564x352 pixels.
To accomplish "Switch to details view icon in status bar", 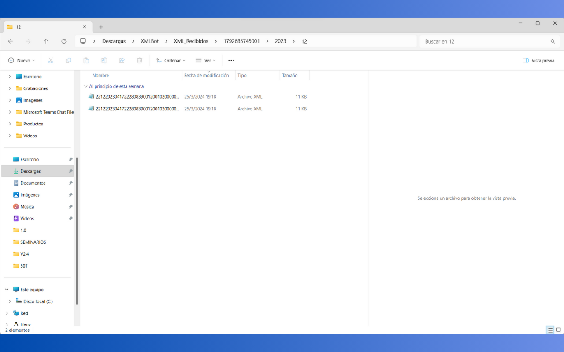I will 550,330.
